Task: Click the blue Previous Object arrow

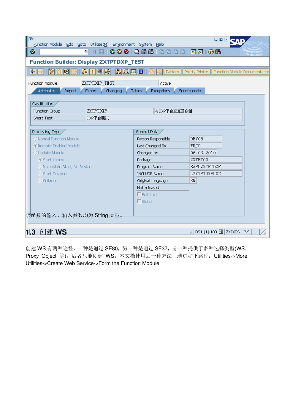Action: pos(33,72)
